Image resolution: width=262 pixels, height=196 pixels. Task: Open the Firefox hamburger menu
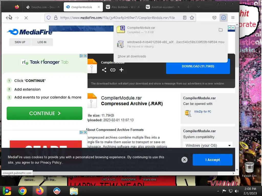(x=233, y=18)
